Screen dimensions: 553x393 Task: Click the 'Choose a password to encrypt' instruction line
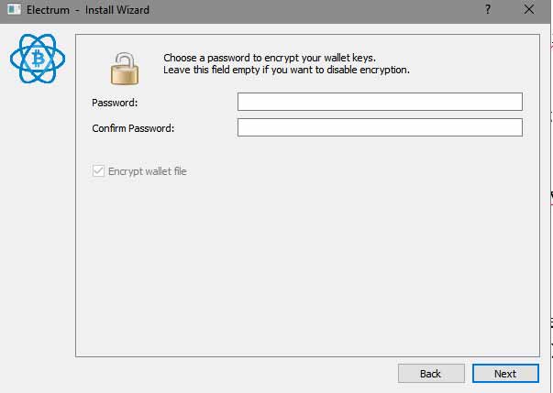point(270,58)
